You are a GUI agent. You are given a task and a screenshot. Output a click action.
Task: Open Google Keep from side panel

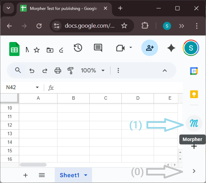[x=194, y=94]
